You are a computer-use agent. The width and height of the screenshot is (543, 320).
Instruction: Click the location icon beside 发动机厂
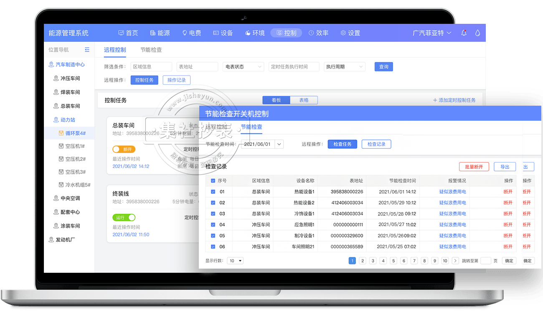click(x=51, y=240)
